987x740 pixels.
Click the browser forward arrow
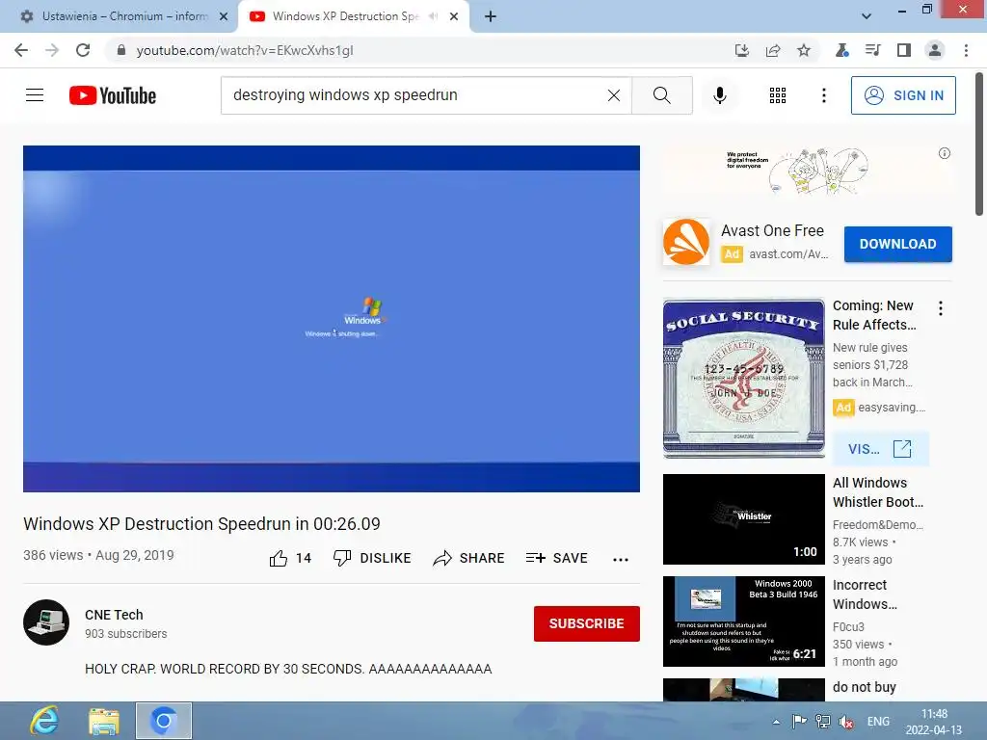tap(52, 50)
